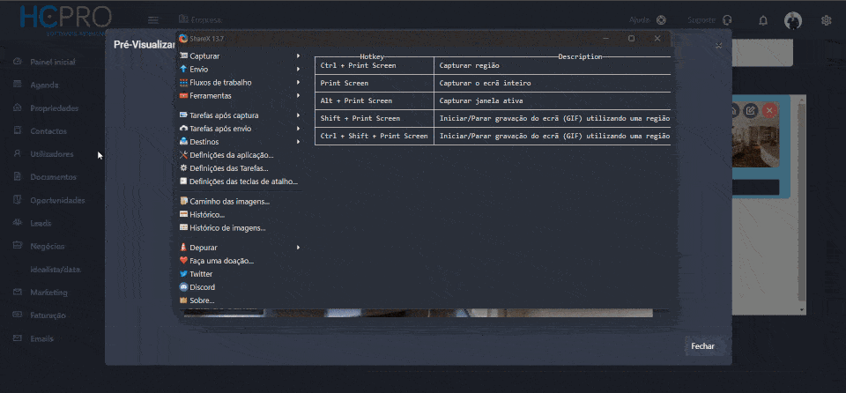Viewport: 846px width, 393px height.
Task: Click the Empresa building icon in top bar
Action: tap(183, 19)
